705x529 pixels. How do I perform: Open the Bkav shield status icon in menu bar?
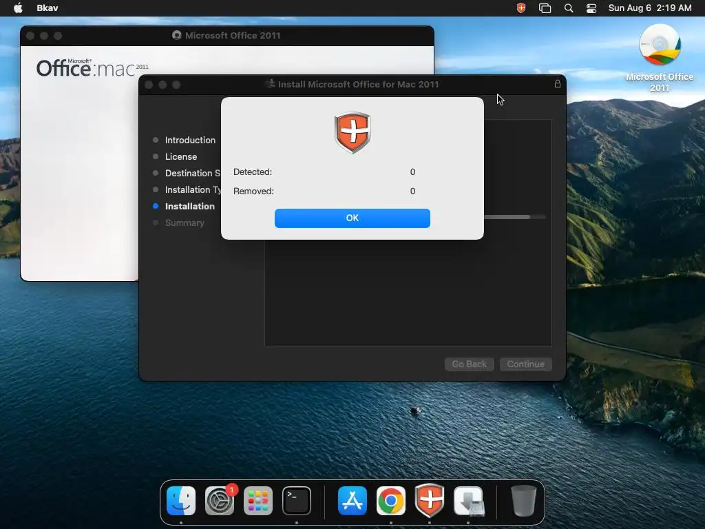click(521, 8)
